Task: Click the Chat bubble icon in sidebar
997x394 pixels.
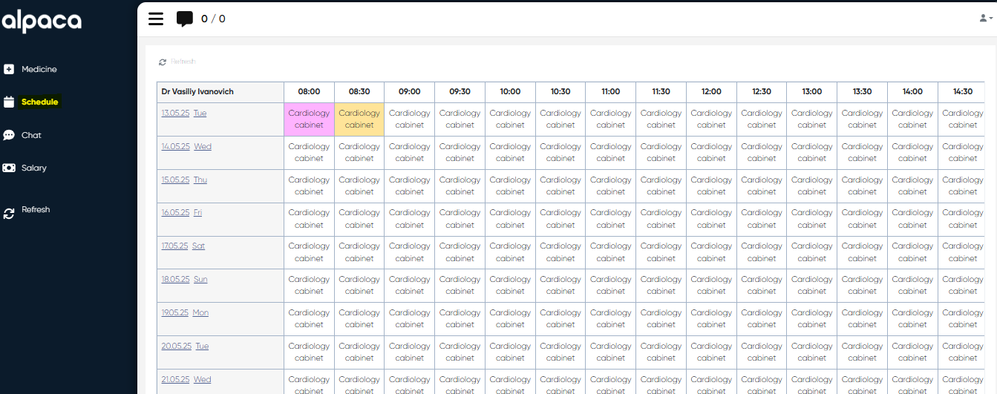Action: point(9,135)
